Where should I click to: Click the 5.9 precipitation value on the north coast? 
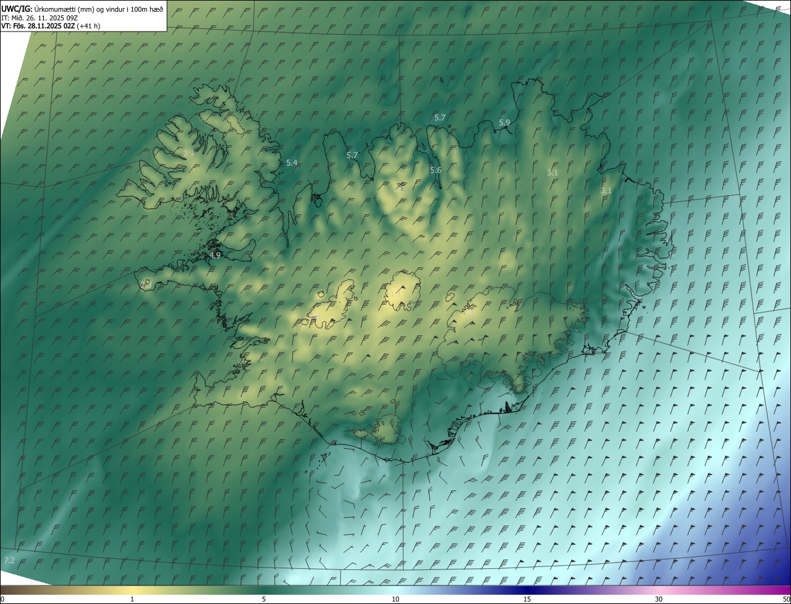504,122
